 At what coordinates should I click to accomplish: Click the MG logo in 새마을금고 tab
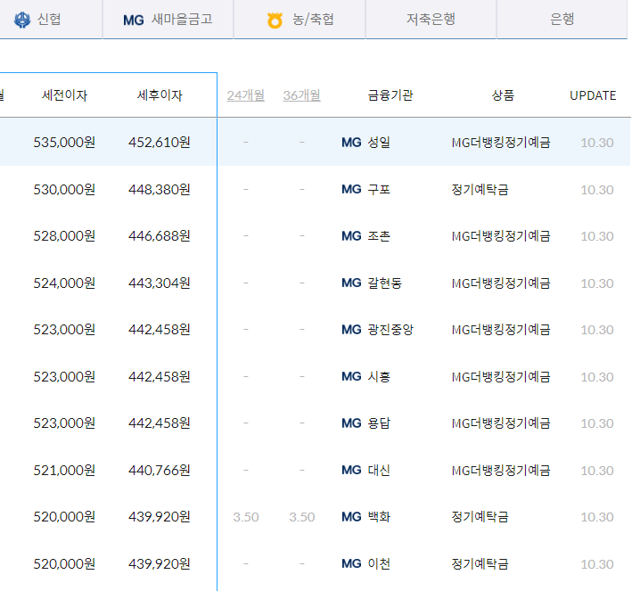coord(134,21)
